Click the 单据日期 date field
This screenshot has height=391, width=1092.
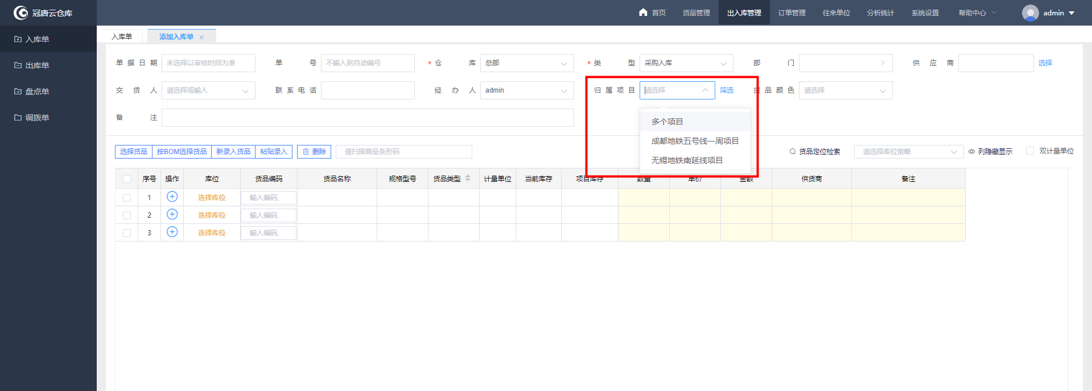(208, 63)
